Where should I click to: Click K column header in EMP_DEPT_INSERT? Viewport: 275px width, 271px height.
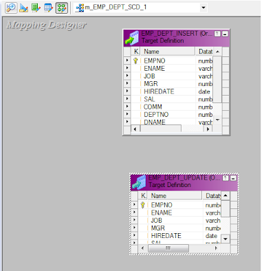[136, 52]
